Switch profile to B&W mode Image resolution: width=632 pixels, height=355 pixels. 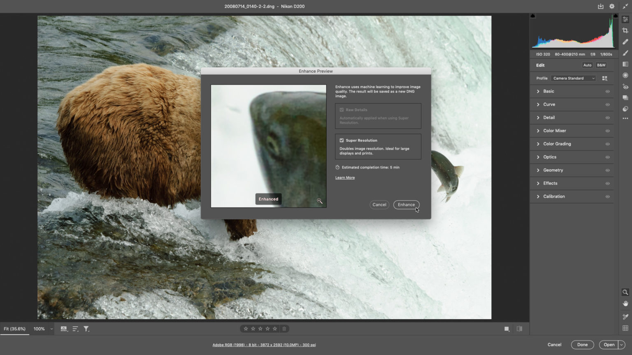[x=601, y=65]
